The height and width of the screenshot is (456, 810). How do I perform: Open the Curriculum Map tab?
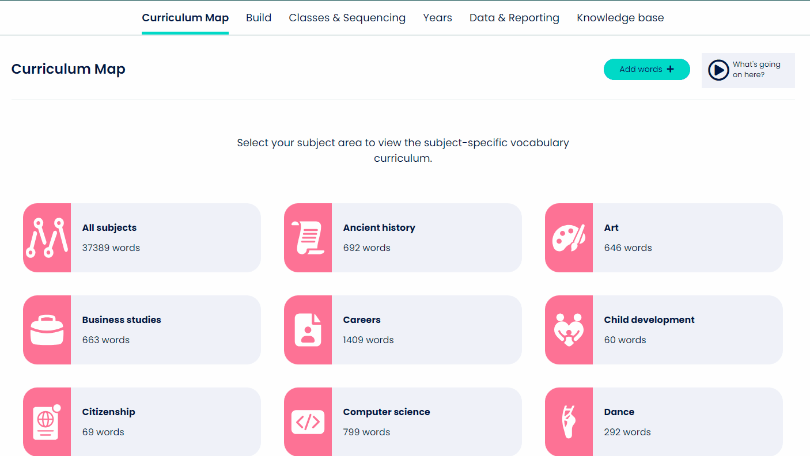[x=185, y=18]
